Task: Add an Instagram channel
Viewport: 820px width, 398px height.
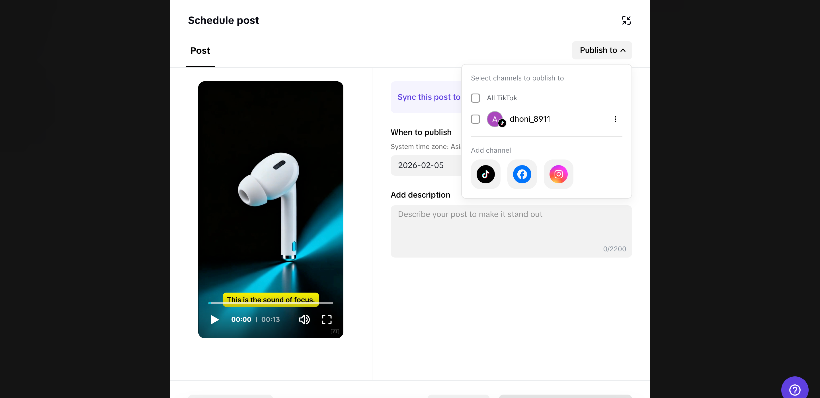Action: click(558, 174)
